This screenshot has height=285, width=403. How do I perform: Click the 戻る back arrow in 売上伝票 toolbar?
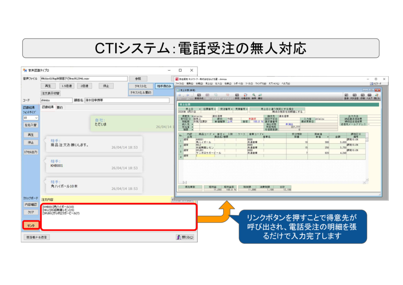click(179, 96)
